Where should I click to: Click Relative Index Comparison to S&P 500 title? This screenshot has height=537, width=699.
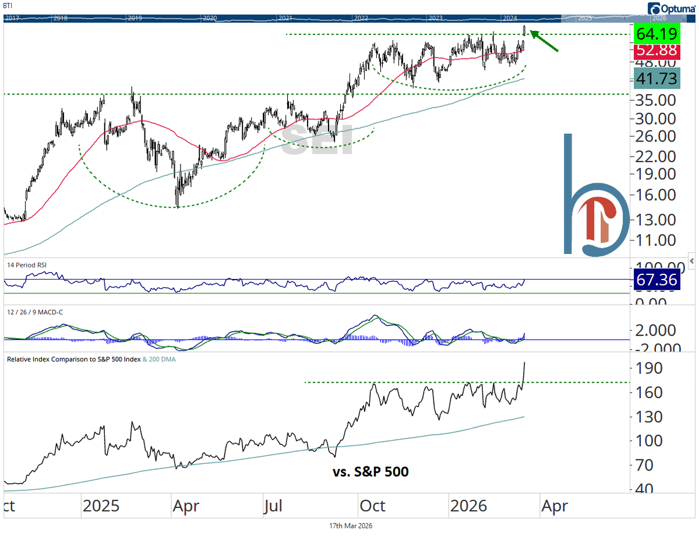(73, 359)
